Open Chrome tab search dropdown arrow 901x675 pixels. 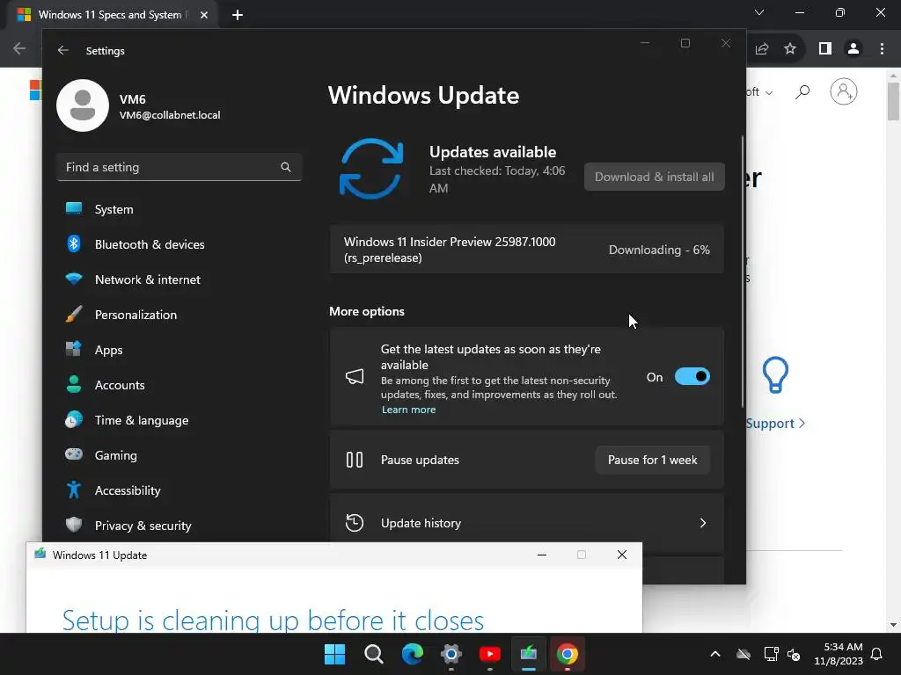point(759,12)
